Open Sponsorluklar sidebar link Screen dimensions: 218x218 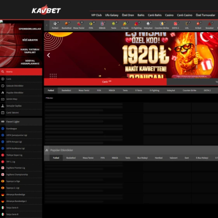click(30, 29)
